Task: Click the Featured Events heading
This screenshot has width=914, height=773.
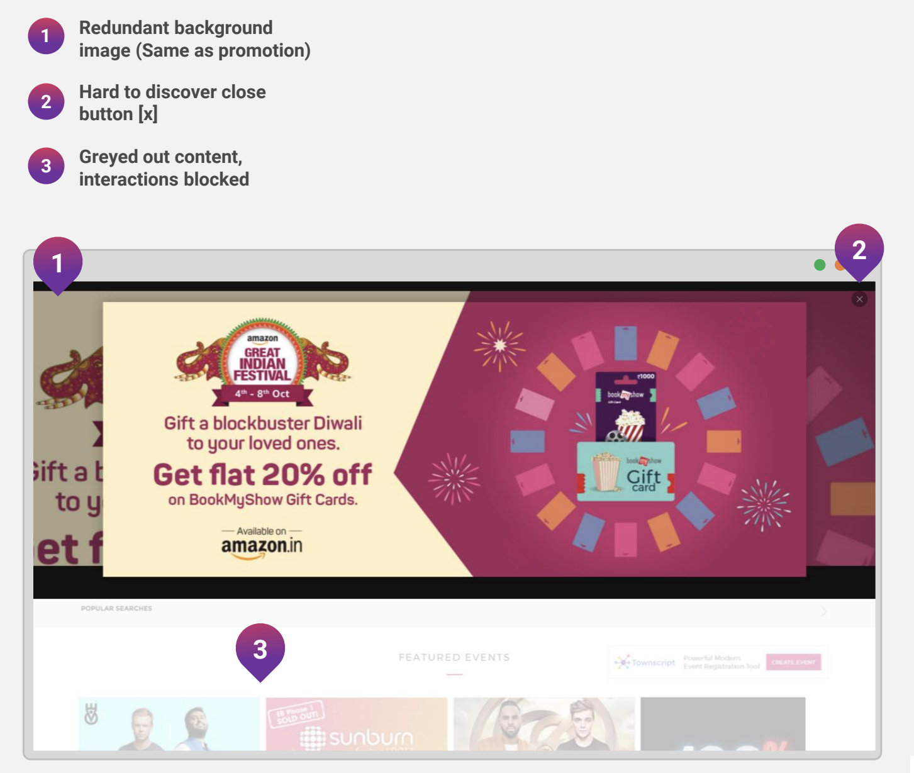Action: (454, 657)
